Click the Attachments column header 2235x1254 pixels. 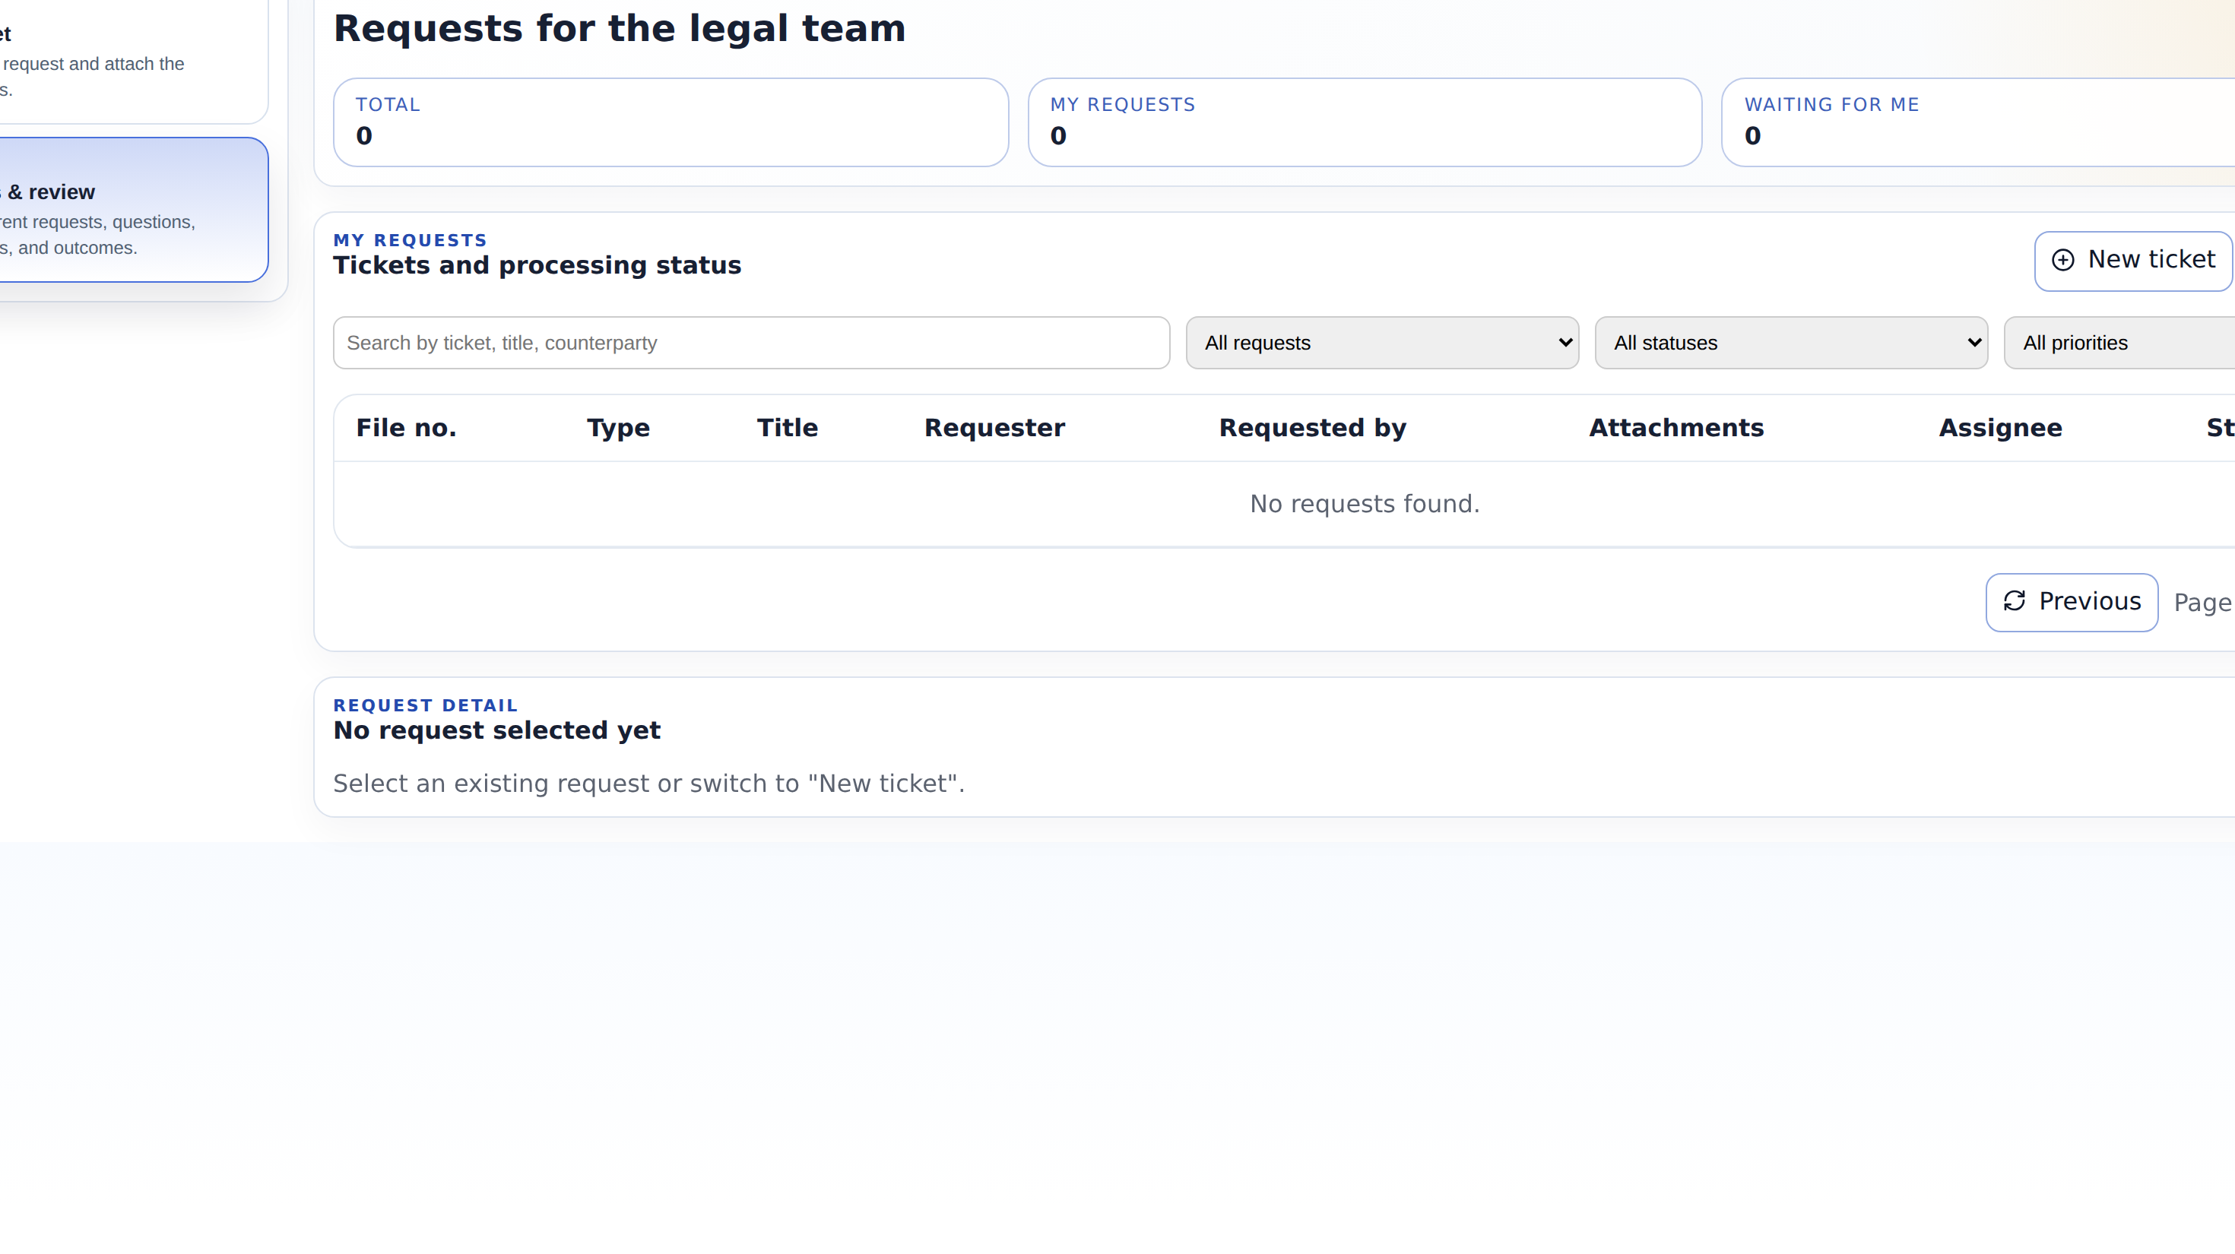(1676, 428)
